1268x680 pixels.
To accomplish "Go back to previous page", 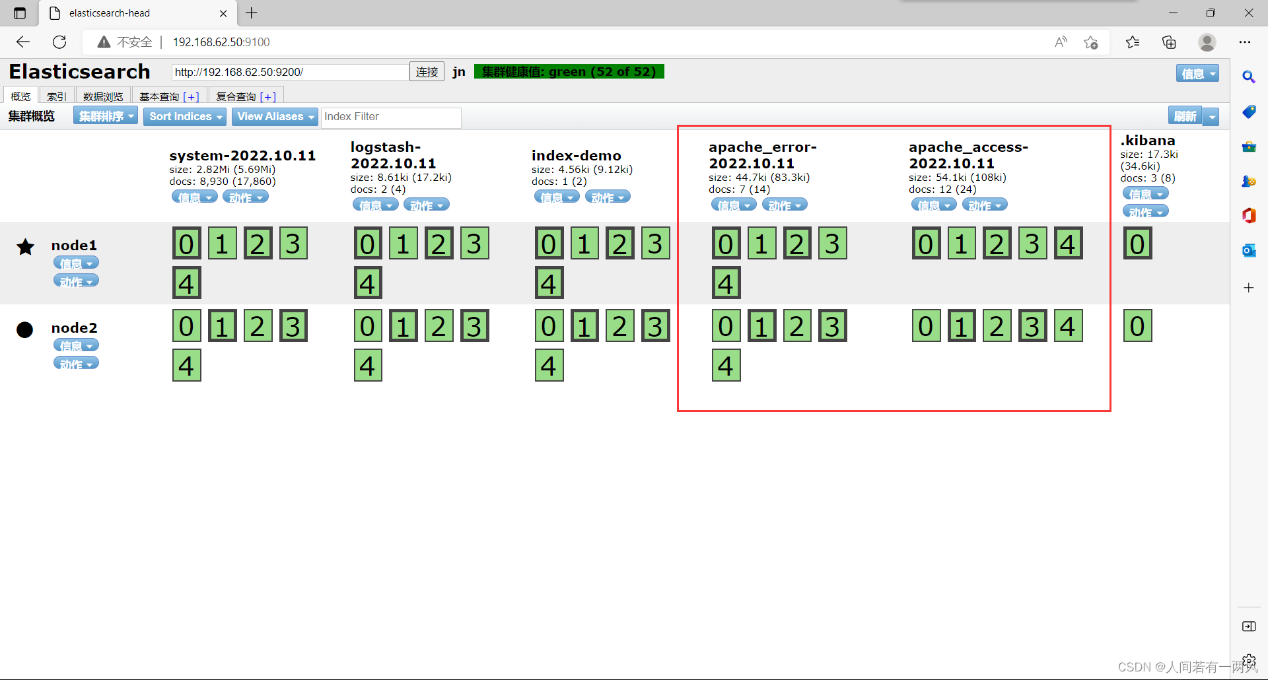I will point(23,42).
